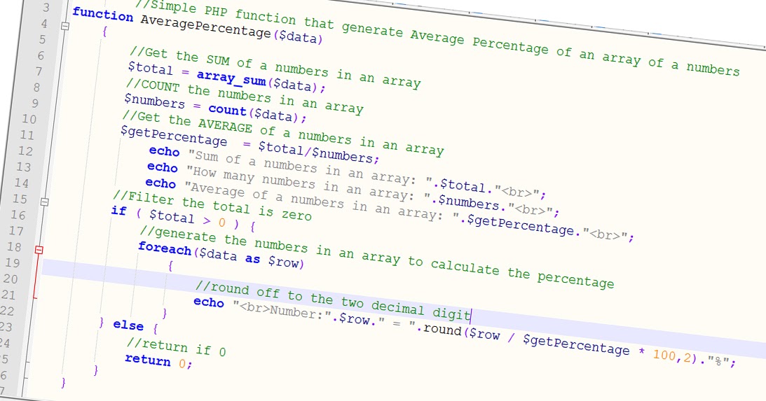766x401 pixels.
Task: Collapse the fold marker beside line number 4
Action: pos(65,27)
